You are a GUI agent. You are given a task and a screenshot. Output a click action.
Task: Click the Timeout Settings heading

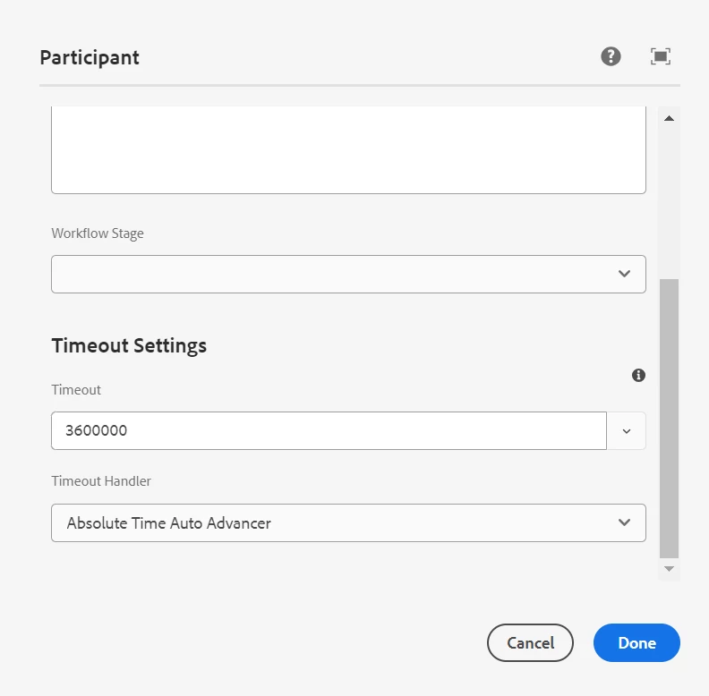[x=129, y=345]
